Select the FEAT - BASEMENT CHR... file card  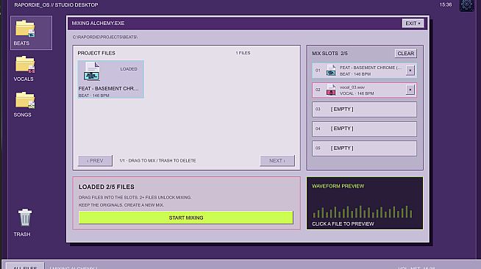click(111, 79)
